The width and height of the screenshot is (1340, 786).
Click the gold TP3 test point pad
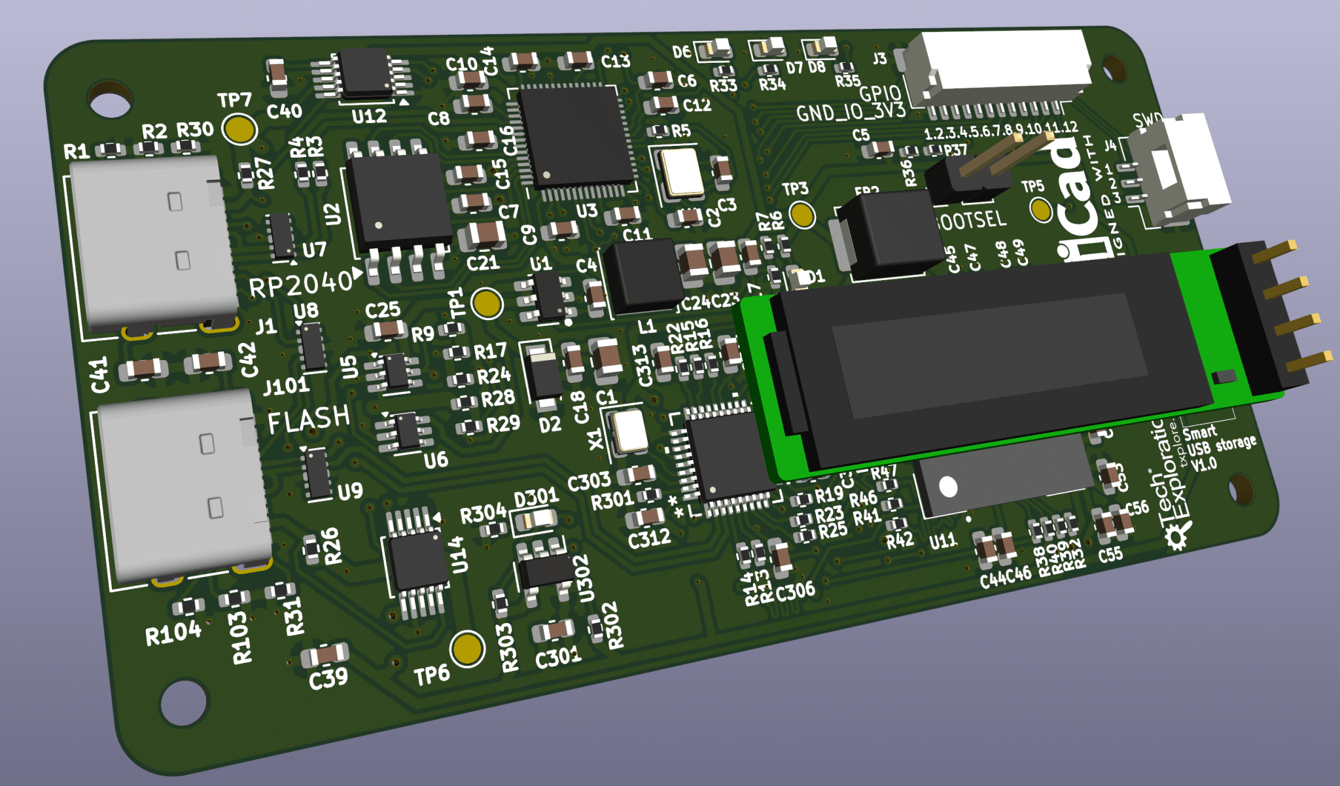802,215
